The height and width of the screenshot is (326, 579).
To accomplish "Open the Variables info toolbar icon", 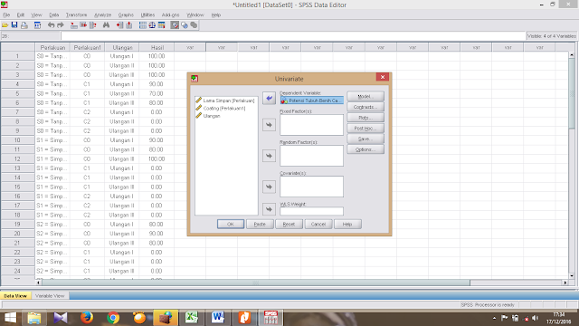I will click(92, 25).
